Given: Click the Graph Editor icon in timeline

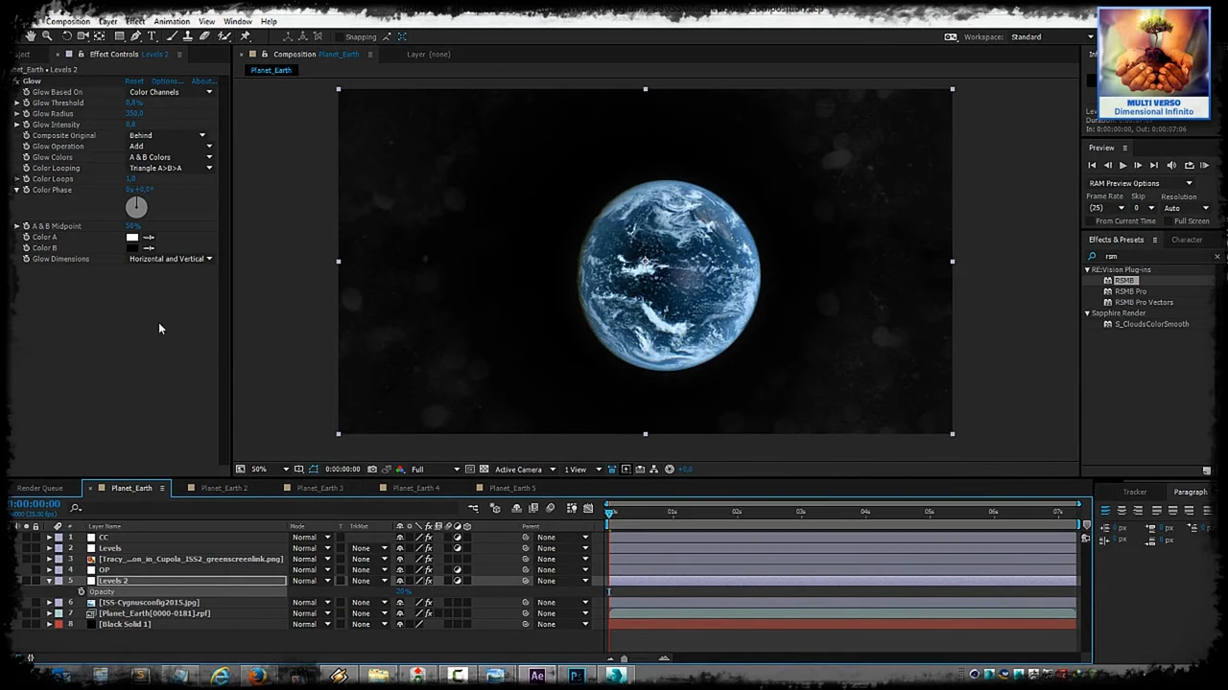Looking at the screenshot, I should pyautogui.click(x=588, y=508).
